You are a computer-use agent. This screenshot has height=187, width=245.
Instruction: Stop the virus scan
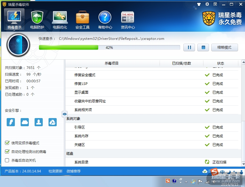[203, 47]
